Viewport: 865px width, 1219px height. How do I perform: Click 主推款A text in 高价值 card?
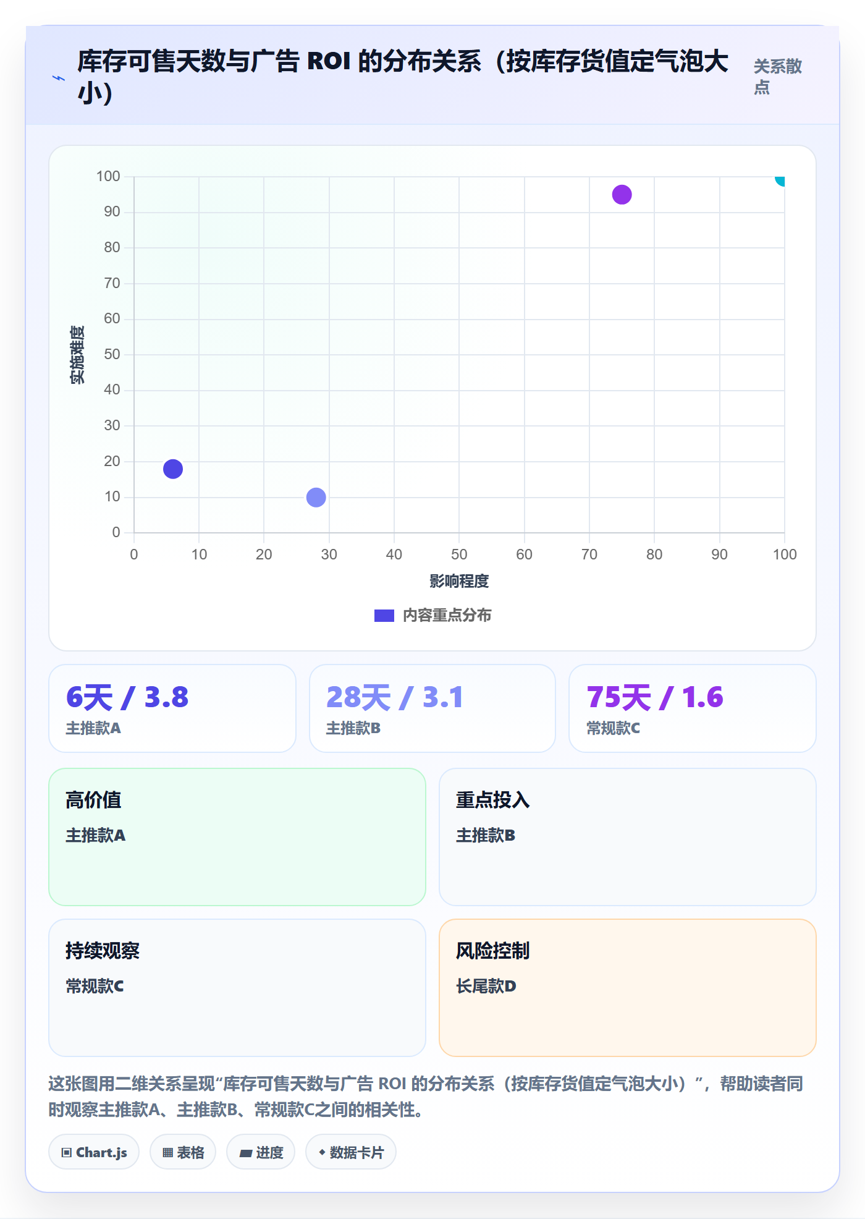pos(96,835)
